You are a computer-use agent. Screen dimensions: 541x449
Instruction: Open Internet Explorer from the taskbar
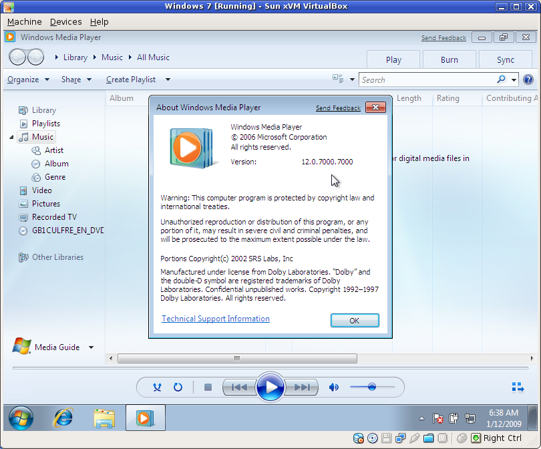[63, 418]
